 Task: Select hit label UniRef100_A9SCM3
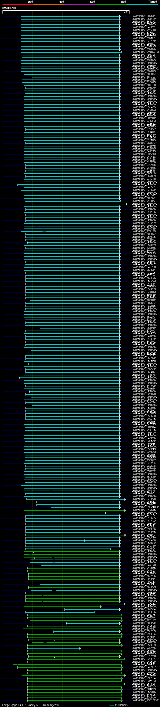pyautogui.click(x=143, y=58)
